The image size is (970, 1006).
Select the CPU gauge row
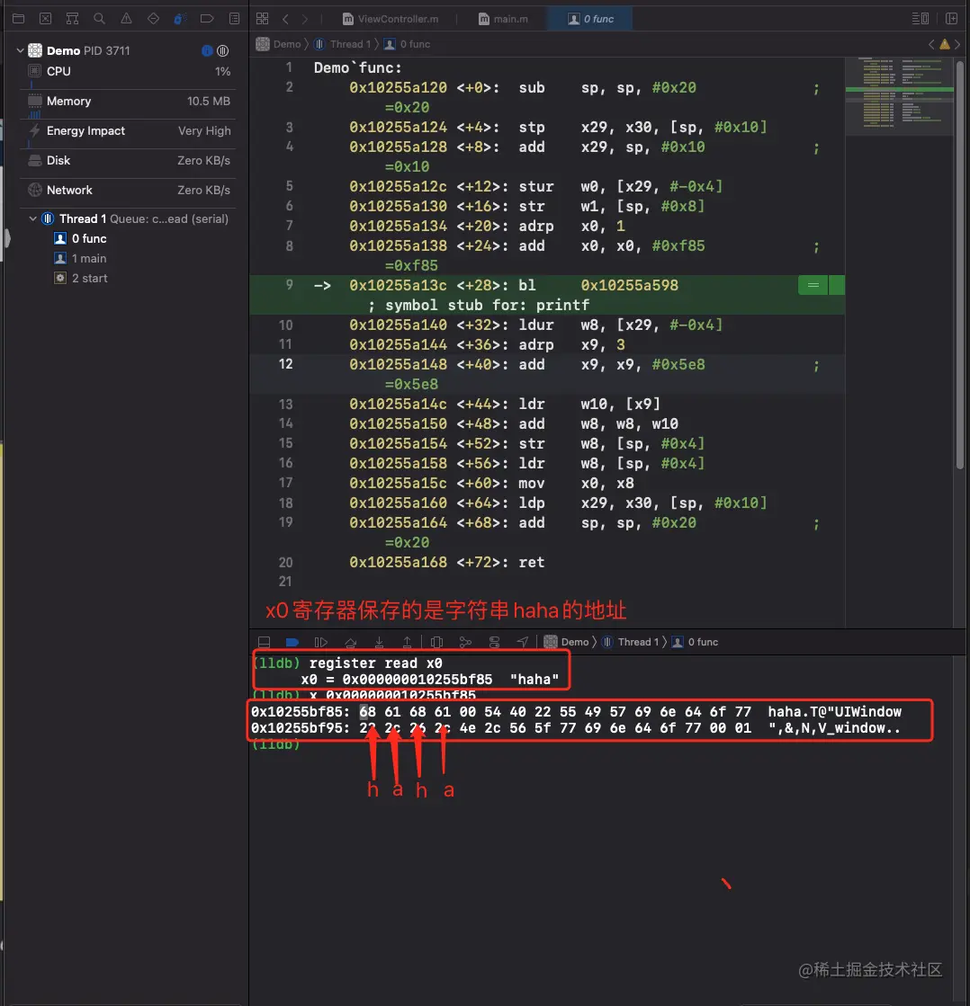129,71
